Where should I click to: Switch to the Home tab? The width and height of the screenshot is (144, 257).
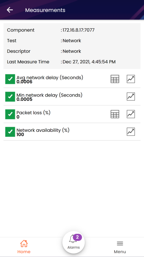pos(24,247)
